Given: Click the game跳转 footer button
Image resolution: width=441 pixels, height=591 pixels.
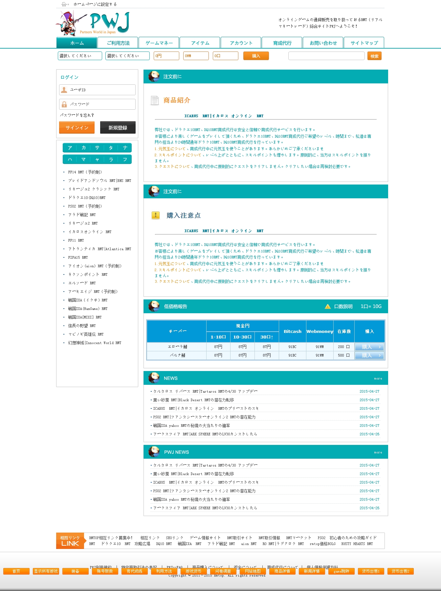Looking at the screenshot, I should (x=342, y=571).
